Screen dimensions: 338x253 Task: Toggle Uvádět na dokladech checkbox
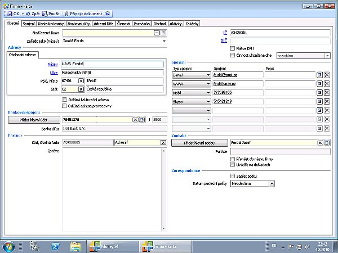(232, 165)
